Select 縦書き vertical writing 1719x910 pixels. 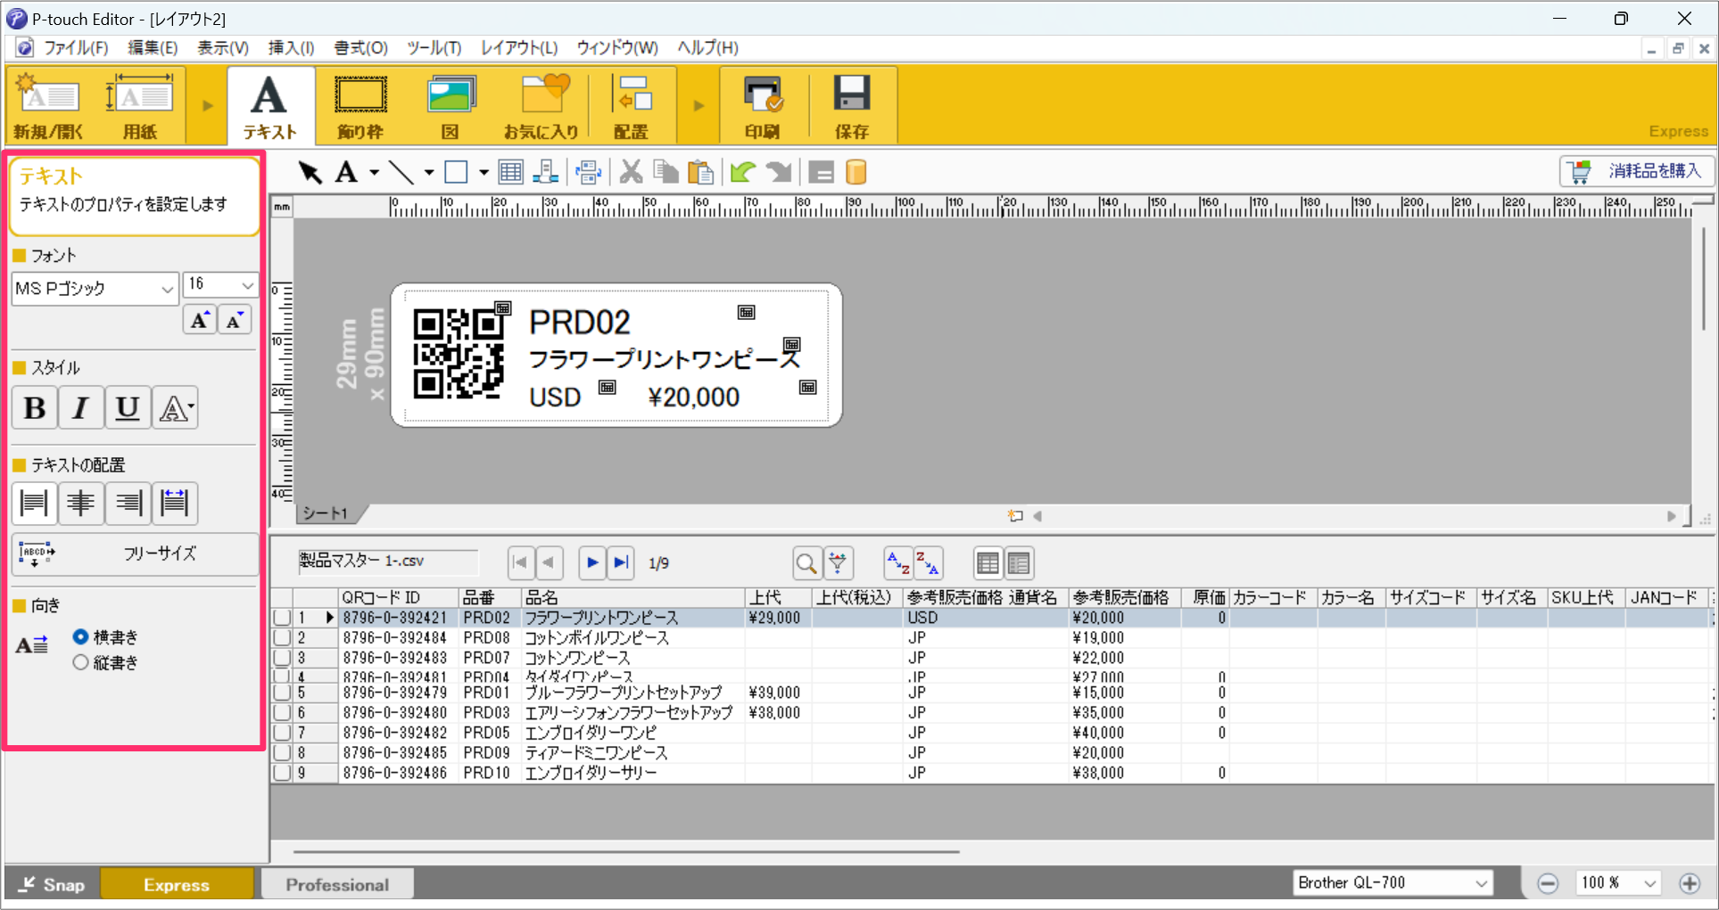pos(80,662)
